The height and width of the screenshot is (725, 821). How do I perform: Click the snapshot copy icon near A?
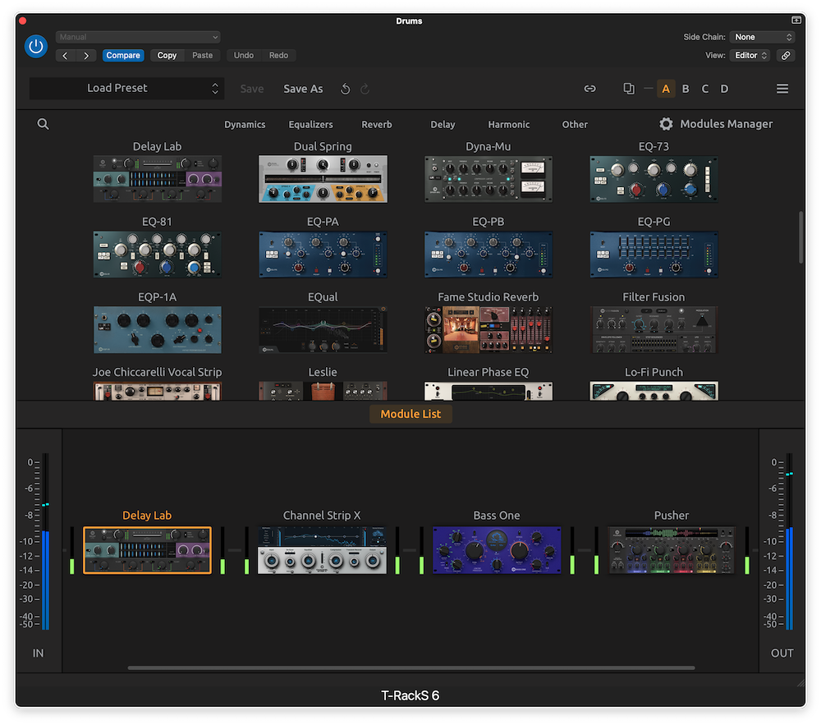click(628, 88)
